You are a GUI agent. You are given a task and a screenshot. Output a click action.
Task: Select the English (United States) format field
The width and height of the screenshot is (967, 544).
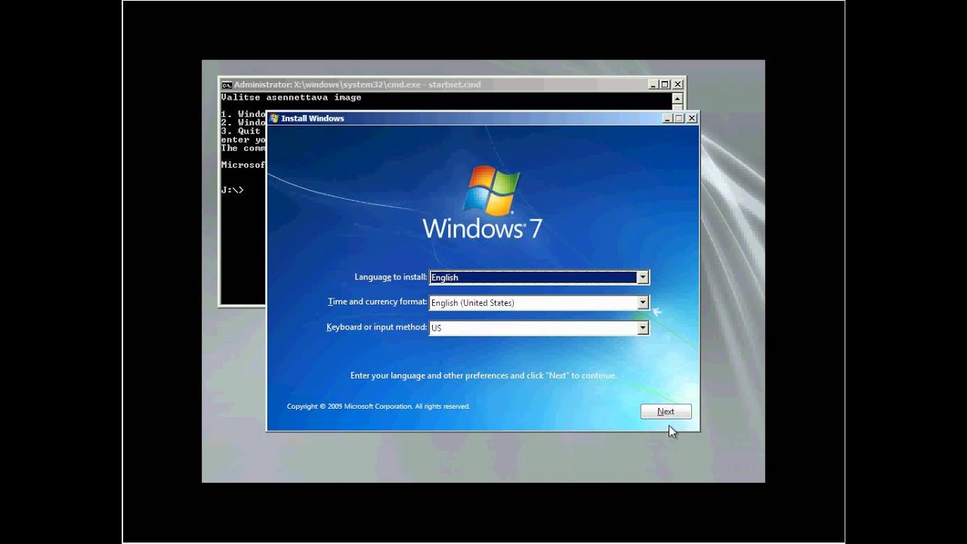pyautogui.click(x=539, y=302)
